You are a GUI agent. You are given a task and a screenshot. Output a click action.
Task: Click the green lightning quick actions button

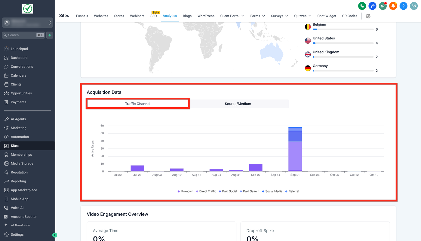pyautogui.click(x=50, y=35)
